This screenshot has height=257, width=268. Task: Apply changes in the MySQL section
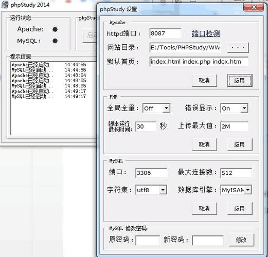(x=240, y=209)
